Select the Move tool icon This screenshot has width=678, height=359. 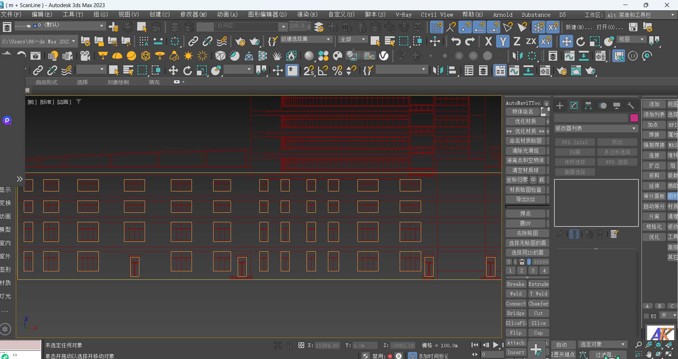click(x=566, y=42)
